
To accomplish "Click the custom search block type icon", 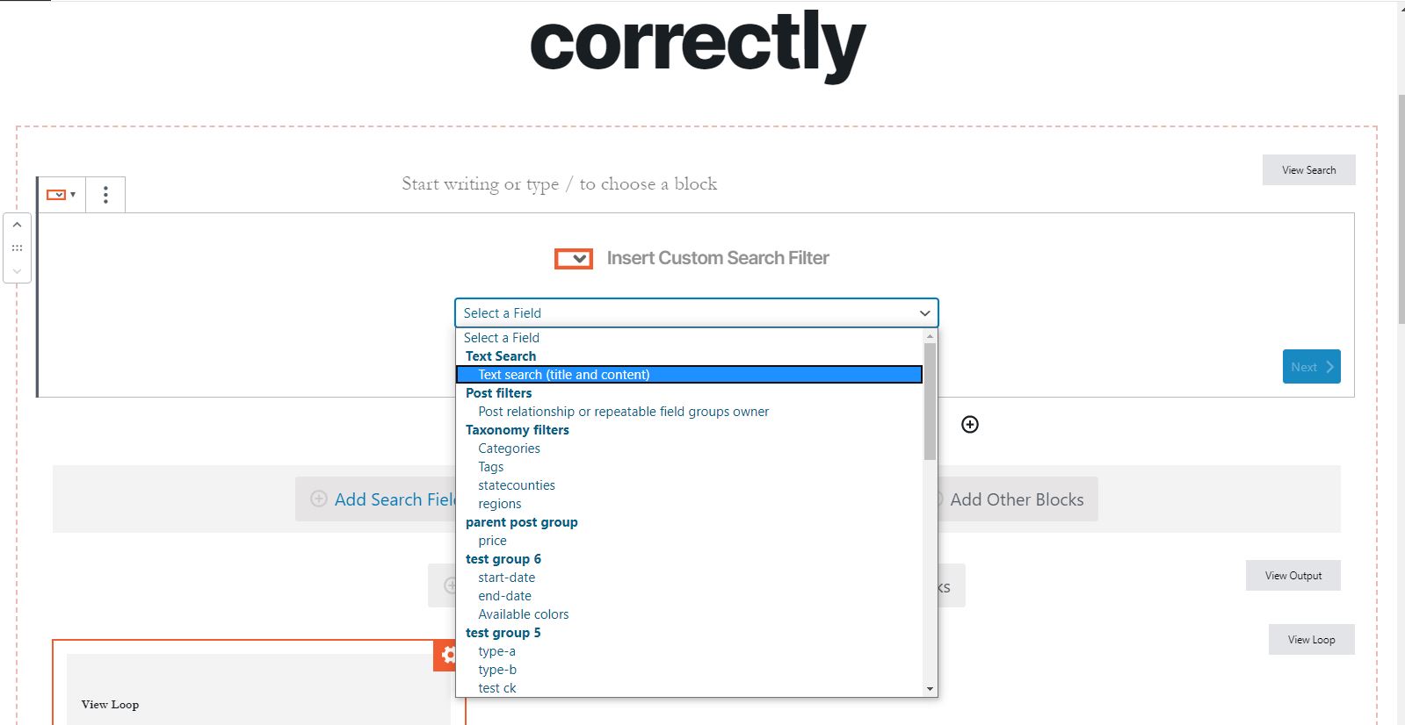I will [61, 194].
